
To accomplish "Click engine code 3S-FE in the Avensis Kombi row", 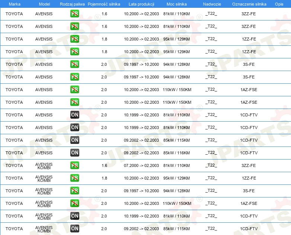I will (249, 191).
